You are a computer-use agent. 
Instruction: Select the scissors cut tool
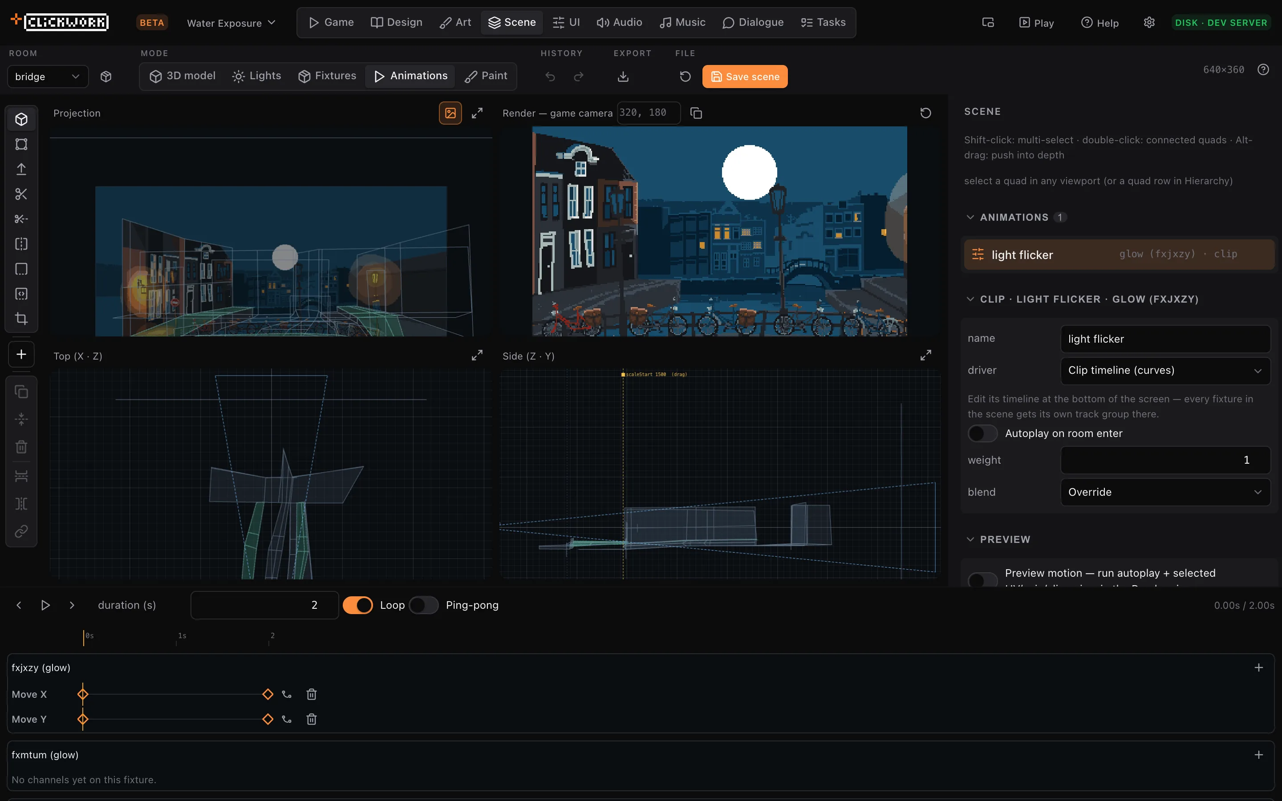tap(21, 194)
